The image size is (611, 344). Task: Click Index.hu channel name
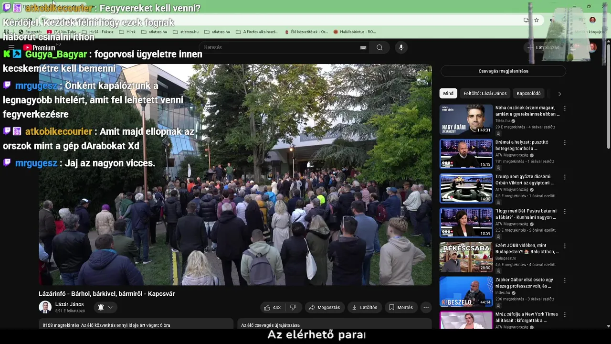point(503,293)
